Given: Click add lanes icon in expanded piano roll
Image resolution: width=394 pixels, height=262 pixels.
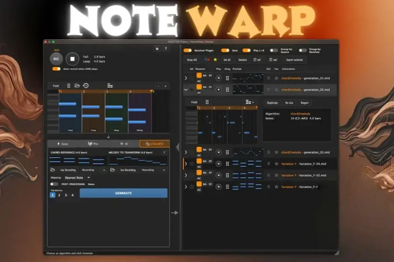Looking at the screenshot, I should [x=250, y=102].
